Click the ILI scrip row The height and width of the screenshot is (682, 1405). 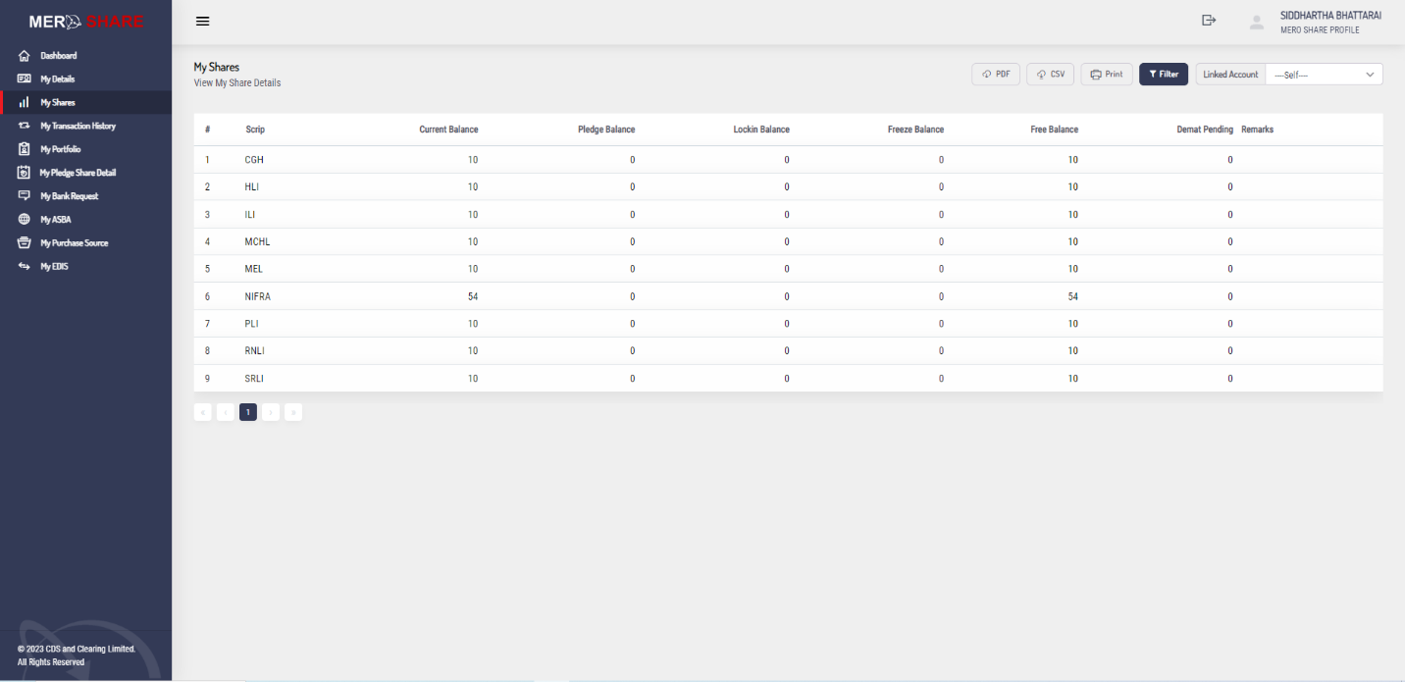point(789,215)
